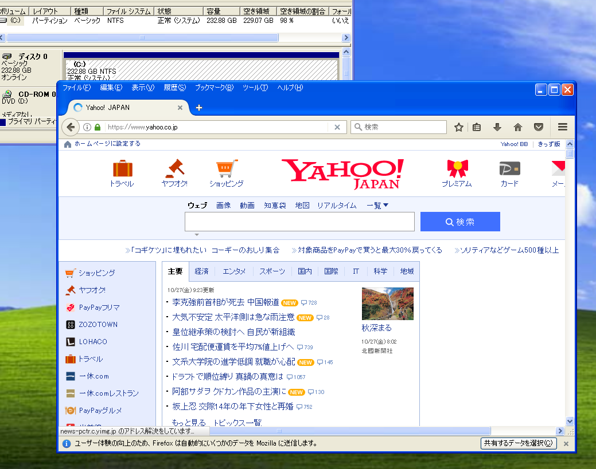Click もっと見る link under news

click(x=189, y=422)
